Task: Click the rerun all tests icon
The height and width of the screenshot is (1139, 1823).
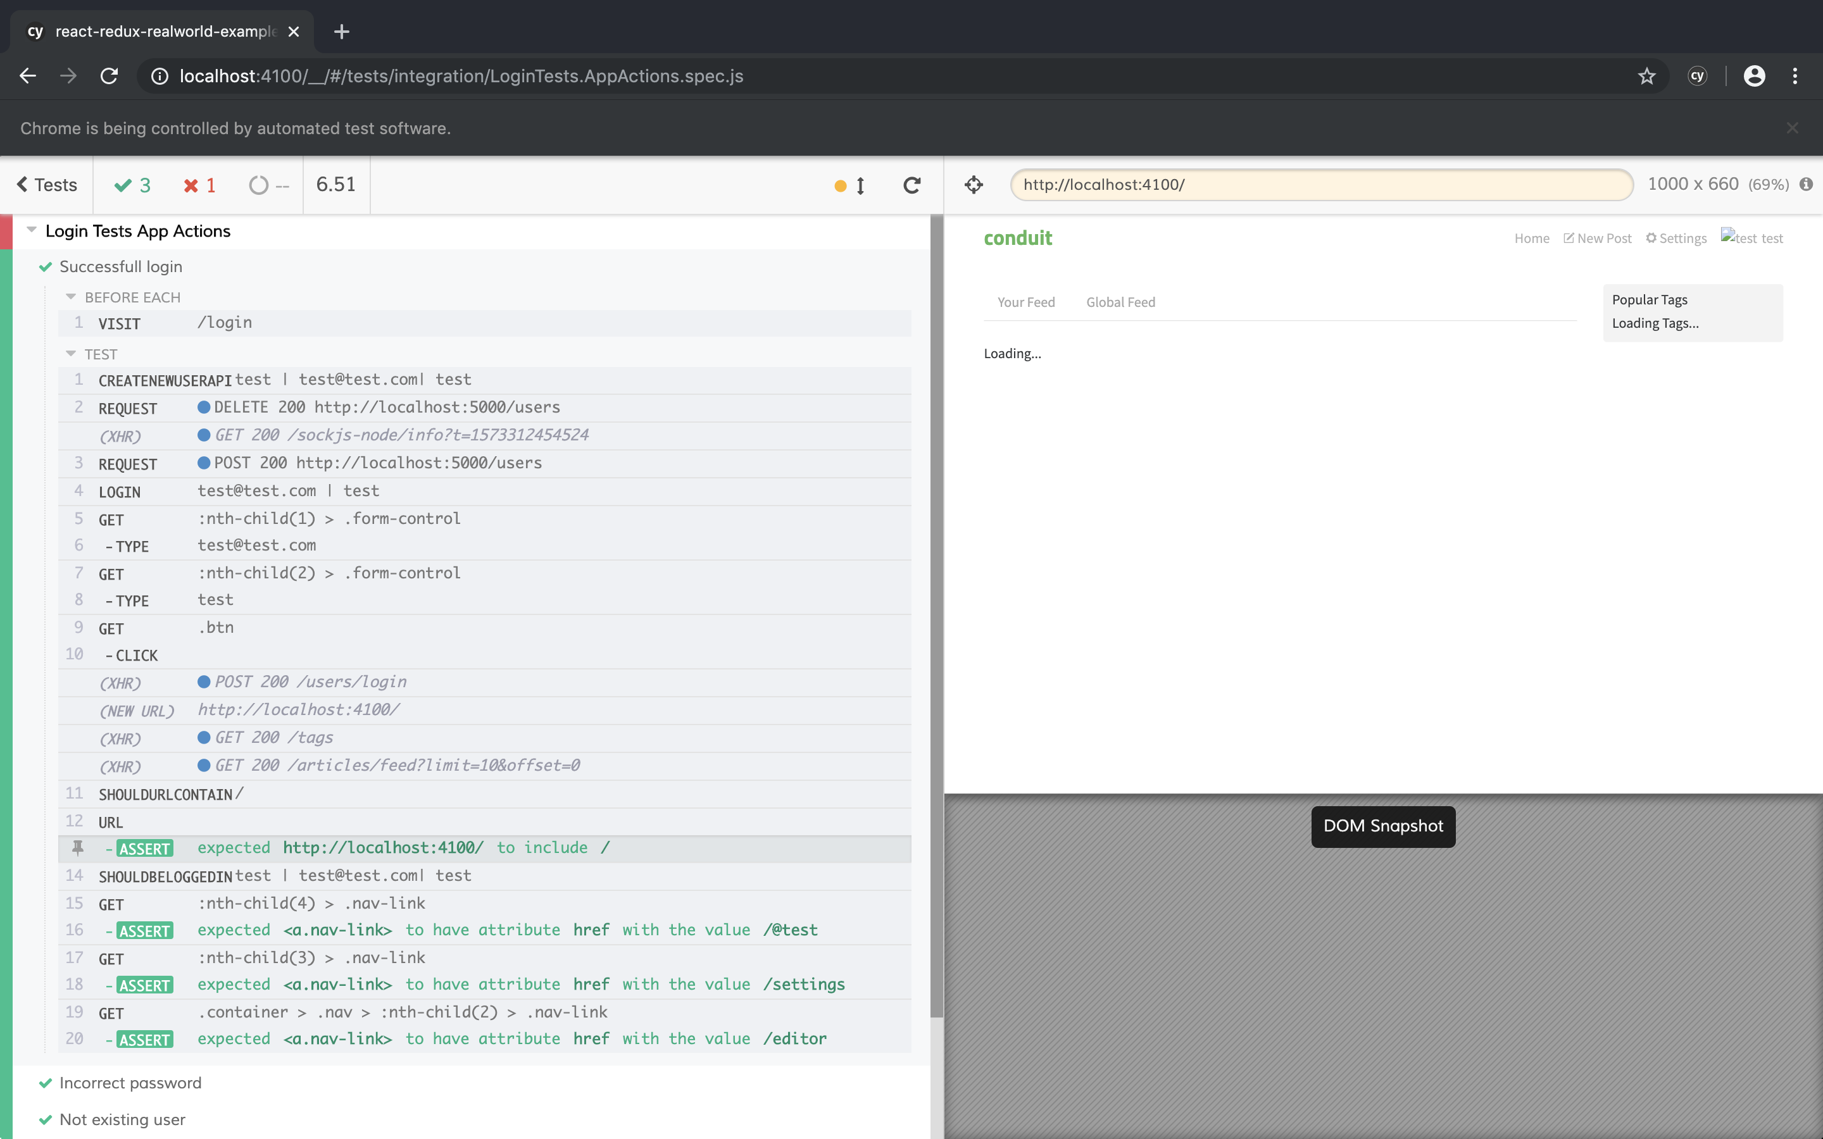Action: click(x=911, y=185)
